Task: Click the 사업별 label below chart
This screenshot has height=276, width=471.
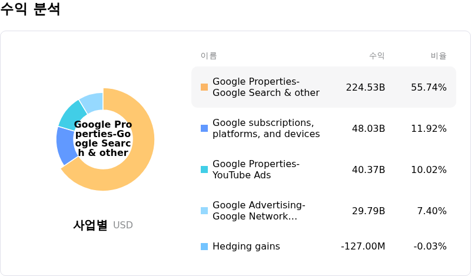Action: click(90, 225)
